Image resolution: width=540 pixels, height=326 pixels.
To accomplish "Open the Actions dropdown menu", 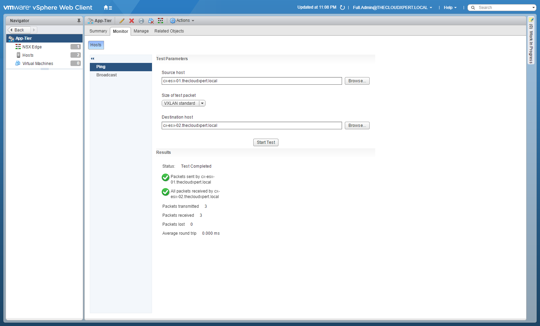I will pyautogui.click(x=182, y=21).
